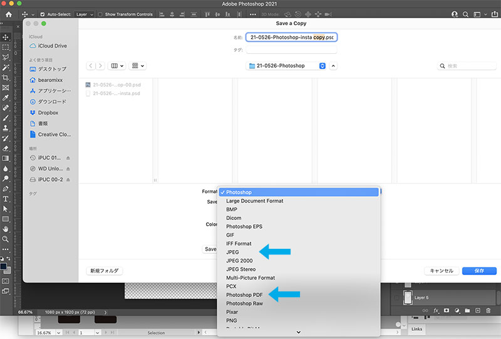Select the Eyedropper tool

pyautogui.click(x=6, y=98)
